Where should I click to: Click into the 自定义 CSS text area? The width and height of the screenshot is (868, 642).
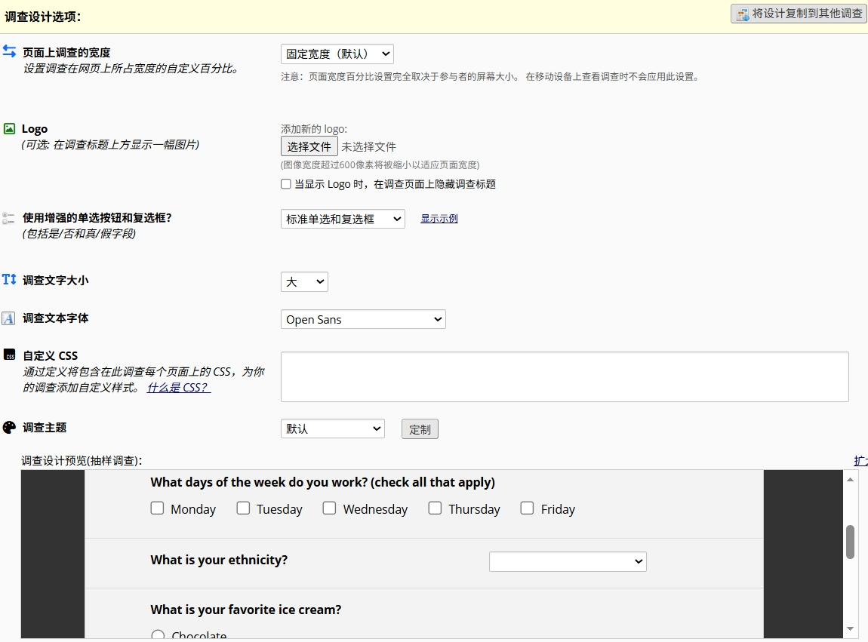[x=565, y=377]
